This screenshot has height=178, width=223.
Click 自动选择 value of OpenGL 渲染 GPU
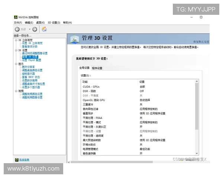(x=145, y=100)
